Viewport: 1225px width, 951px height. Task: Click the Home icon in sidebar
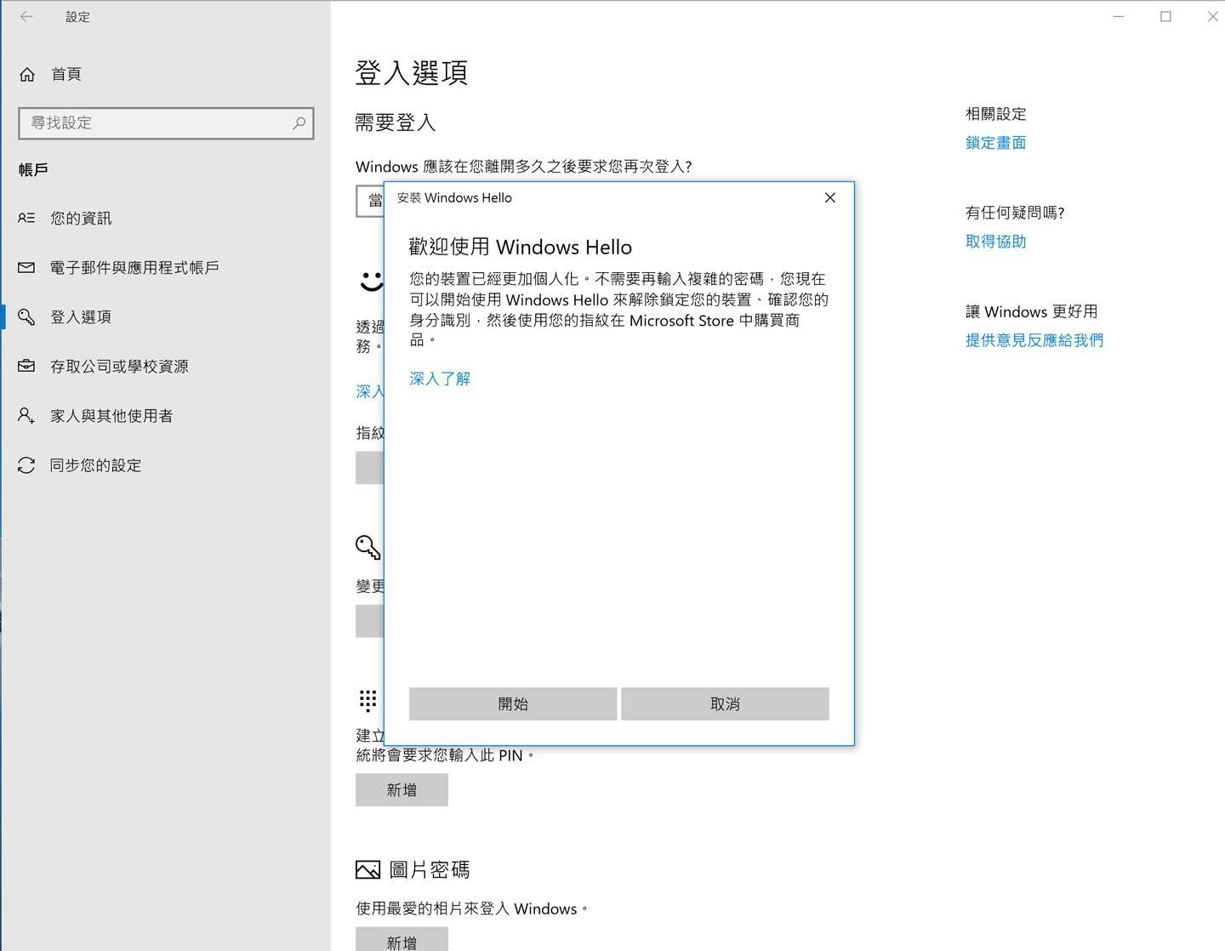tap(27, 75)
